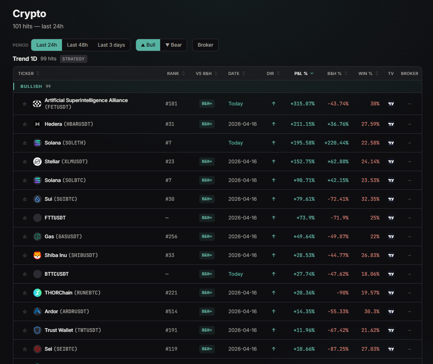
Task: Star the Gas GASUSDT row
Action: click(25, 237)
